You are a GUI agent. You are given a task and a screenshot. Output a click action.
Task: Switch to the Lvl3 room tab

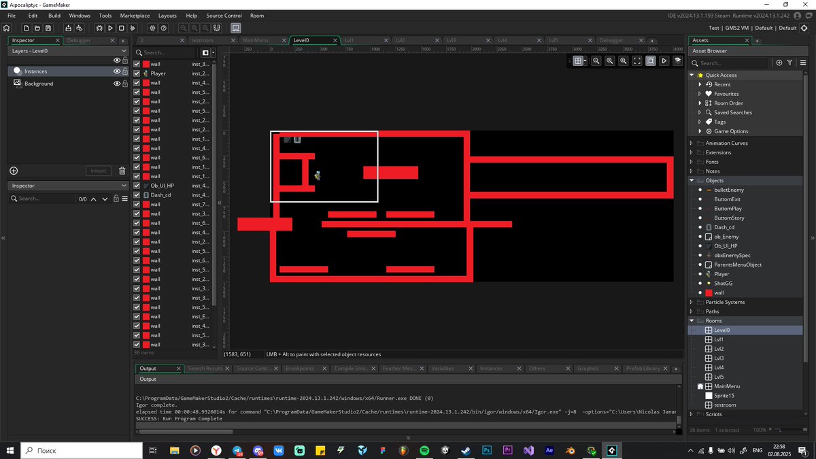click(452, 40)
